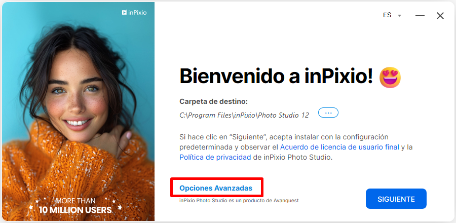
Task: Minimize the installer window
Action: click(420, 15)
